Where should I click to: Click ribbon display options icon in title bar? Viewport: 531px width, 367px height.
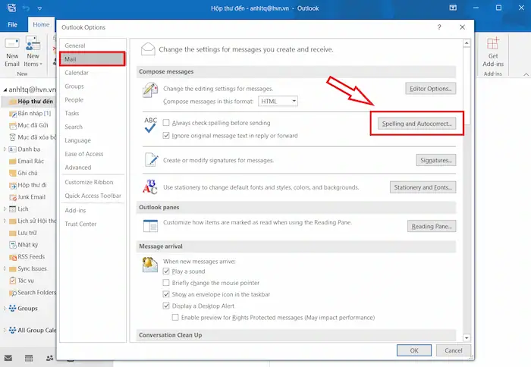coord(453,8)
